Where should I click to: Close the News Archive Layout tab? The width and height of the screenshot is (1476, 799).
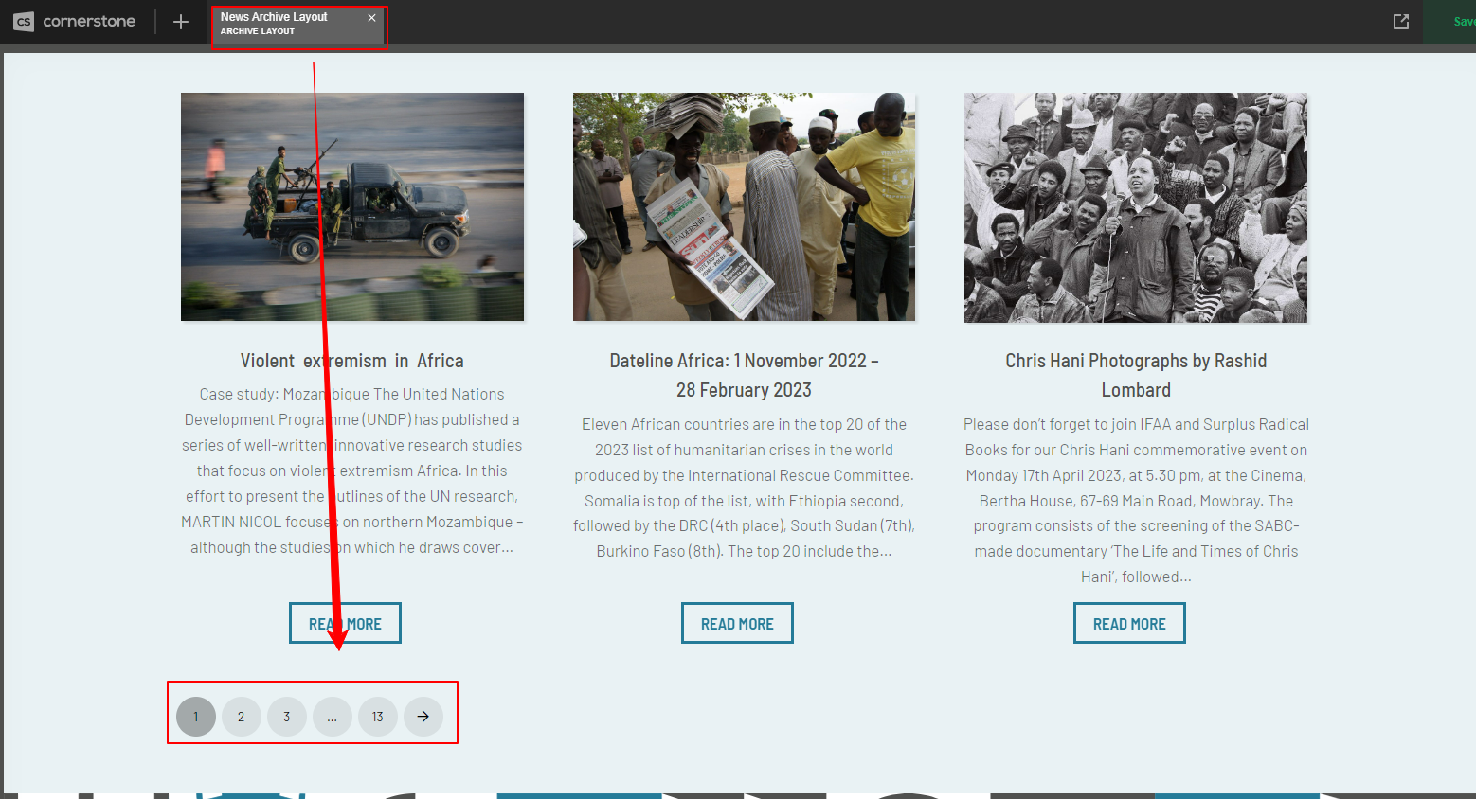pyautogui.click(x=371, y=18)
